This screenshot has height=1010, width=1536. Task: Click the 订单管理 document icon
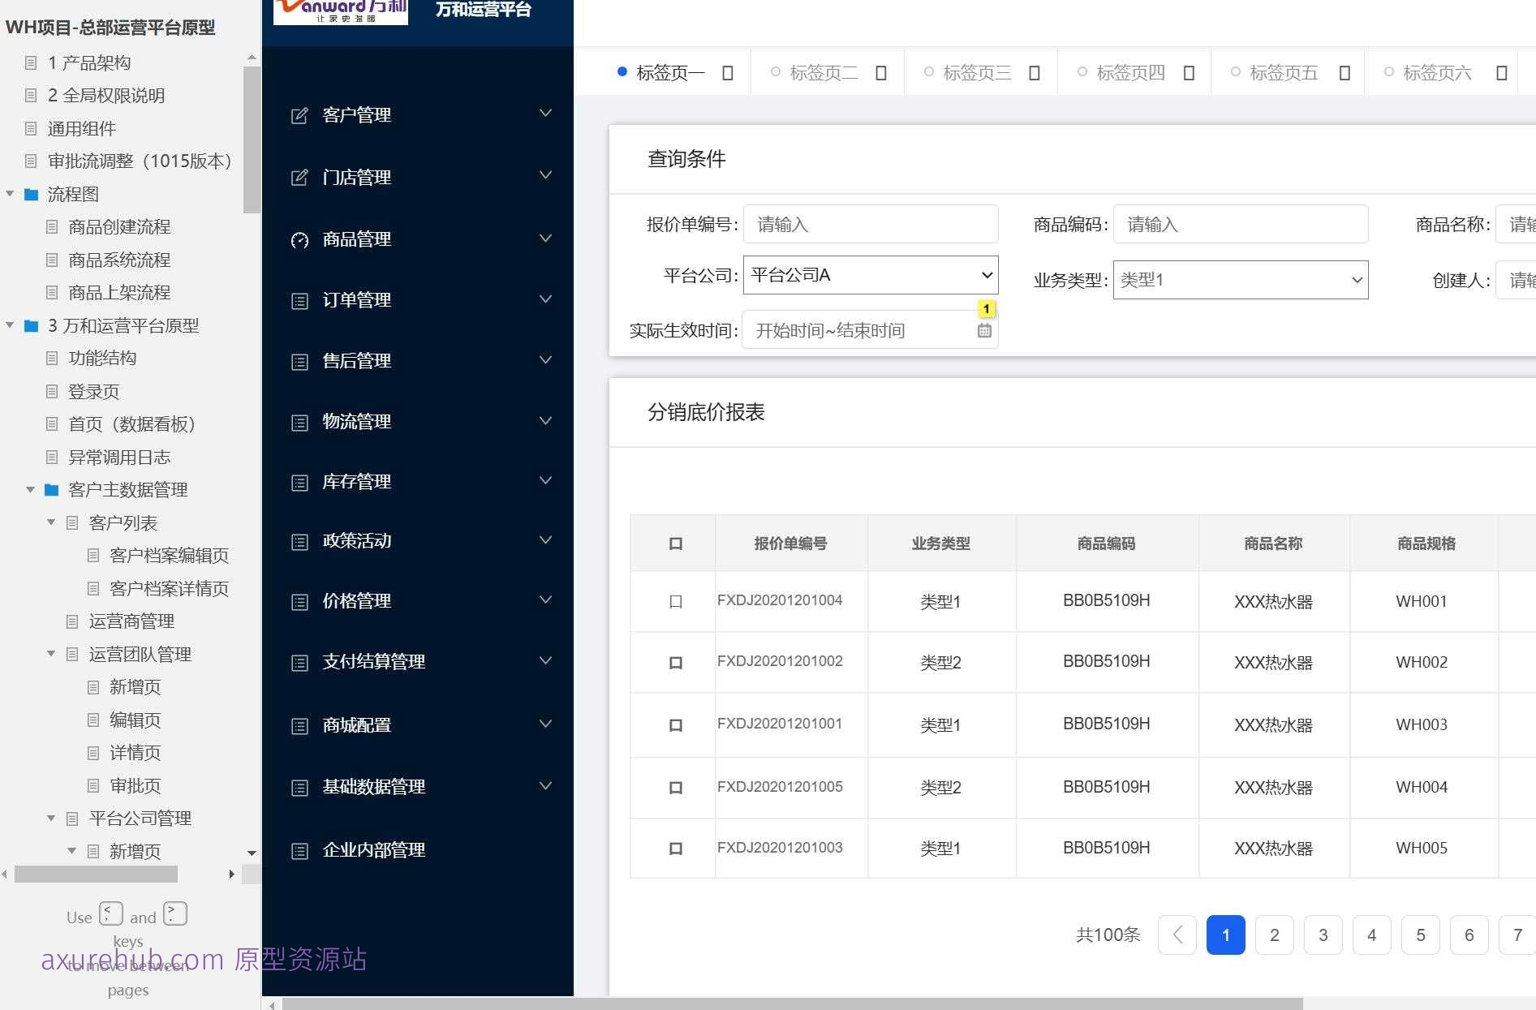(299, 299)
